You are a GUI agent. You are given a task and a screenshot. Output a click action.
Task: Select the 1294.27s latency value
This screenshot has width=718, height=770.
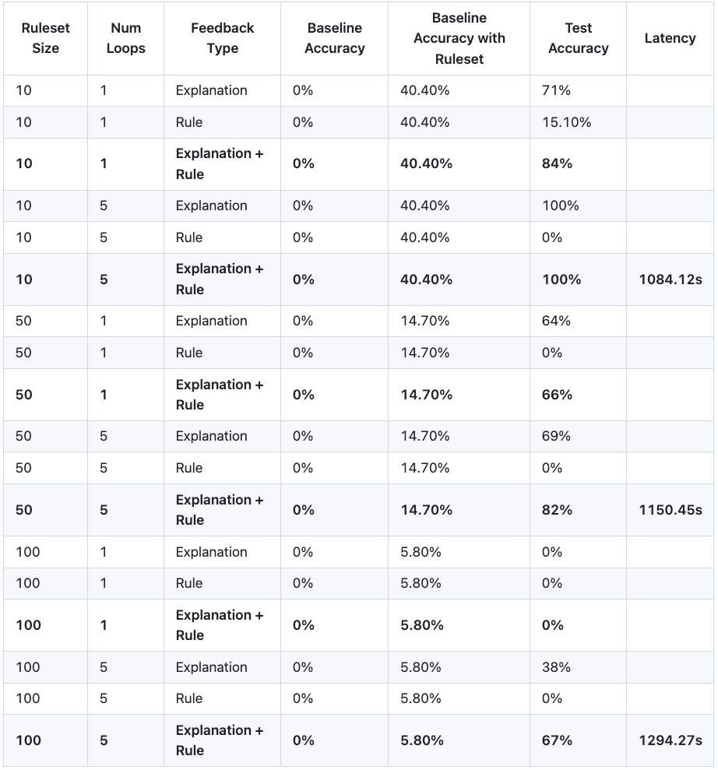point(670,740)
